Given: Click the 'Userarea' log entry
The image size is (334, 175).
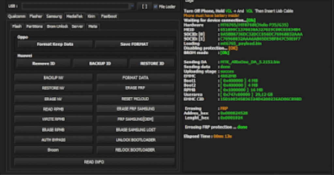Looking at the screenshot, I should click(228, 94).
